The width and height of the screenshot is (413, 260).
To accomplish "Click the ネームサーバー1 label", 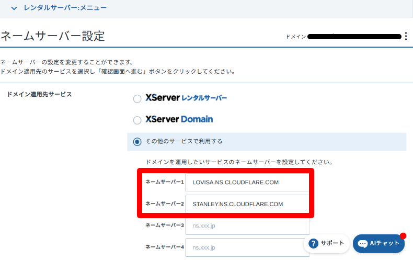I will point(165,182).
